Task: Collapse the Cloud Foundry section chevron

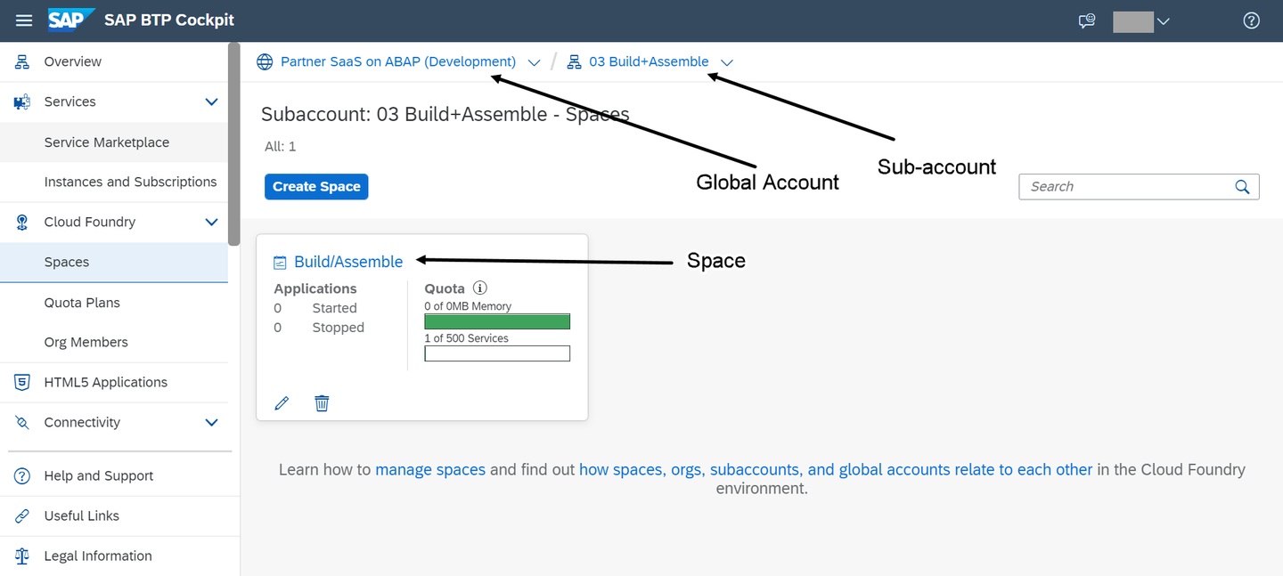Action: pos(211,222)
